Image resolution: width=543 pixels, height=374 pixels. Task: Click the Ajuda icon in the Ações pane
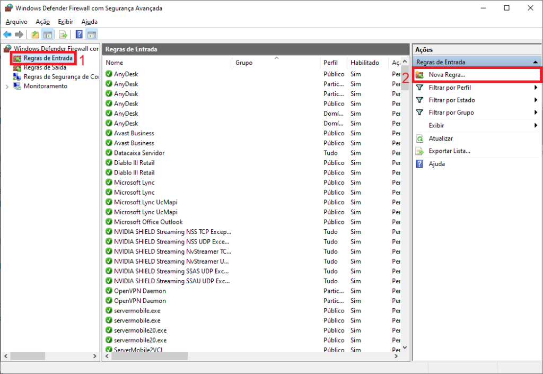(x=419, y=164)
